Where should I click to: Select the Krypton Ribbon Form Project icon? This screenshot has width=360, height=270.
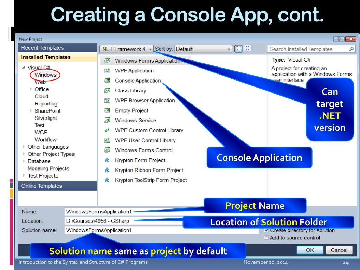[107, 170]
